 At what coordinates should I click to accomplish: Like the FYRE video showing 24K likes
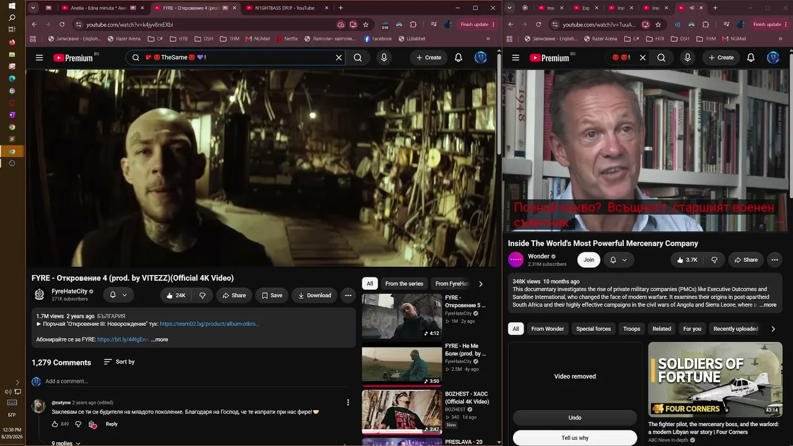click(176, 295)
